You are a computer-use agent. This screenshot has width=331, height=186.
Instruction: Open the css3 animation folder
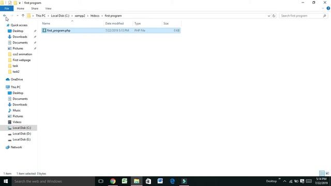pos(22,54)
